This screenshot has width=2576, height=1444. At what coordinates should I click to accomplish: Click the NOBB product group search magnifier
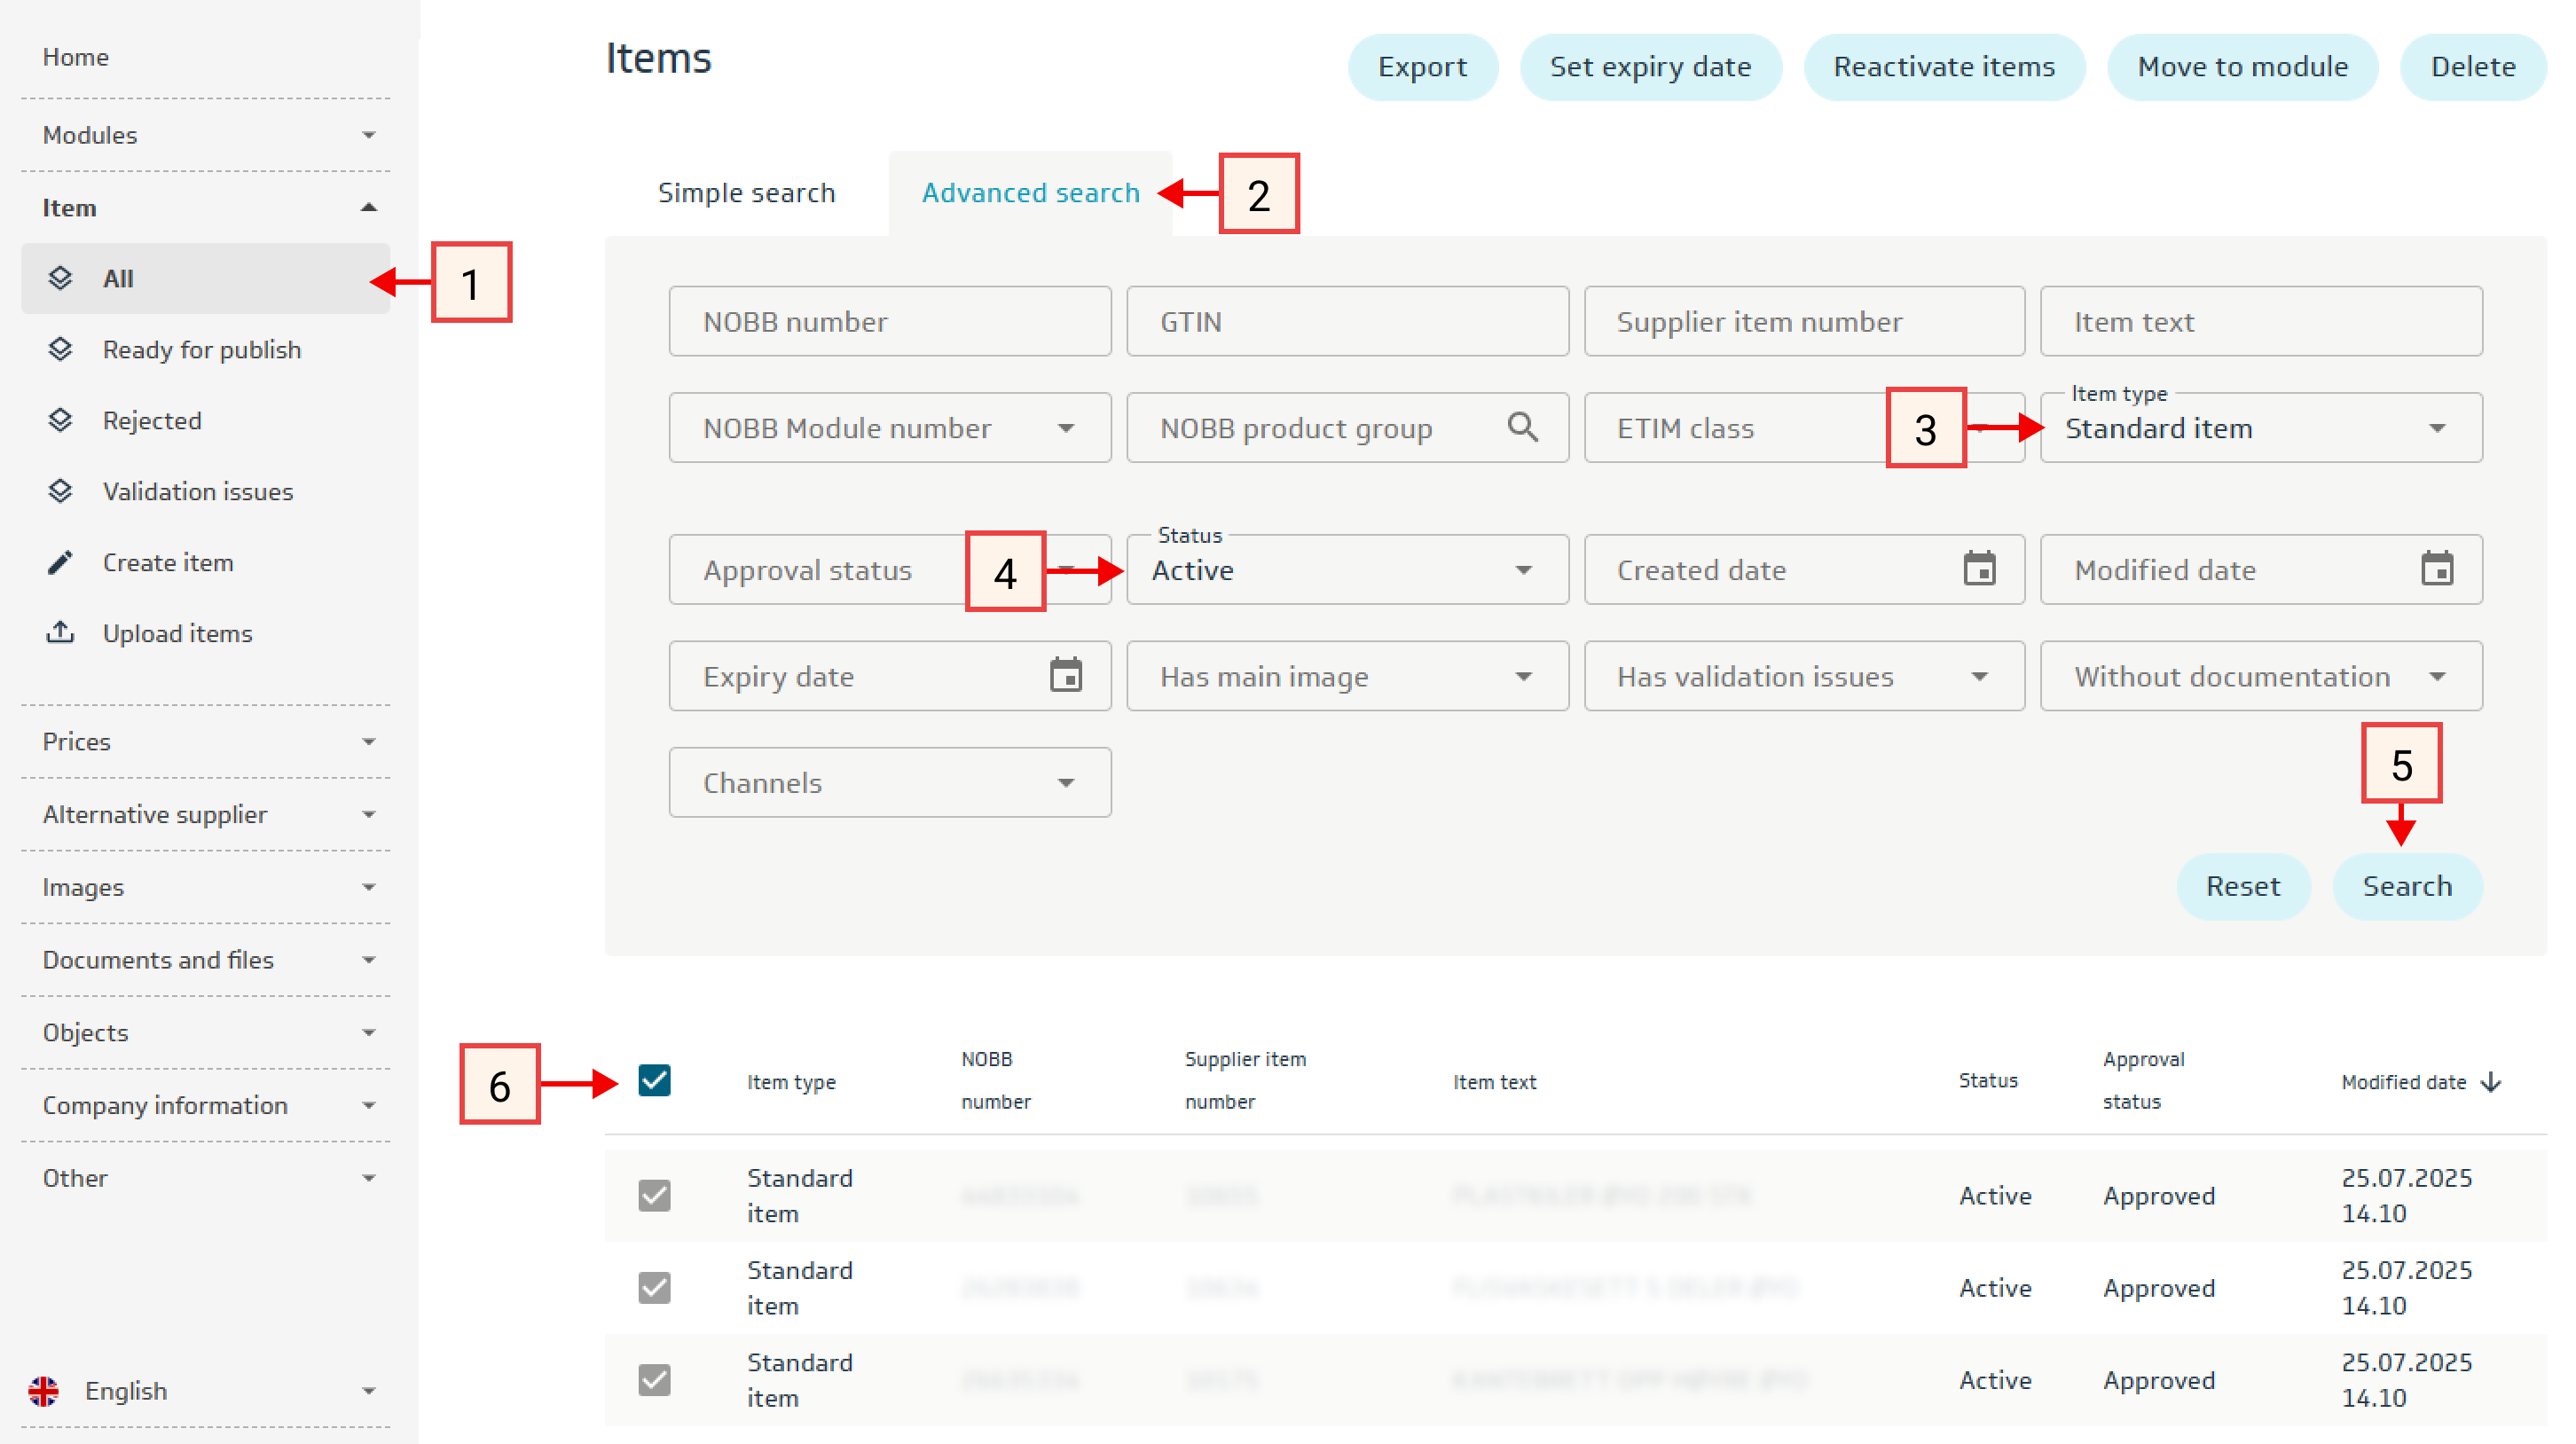point(1522,427)
